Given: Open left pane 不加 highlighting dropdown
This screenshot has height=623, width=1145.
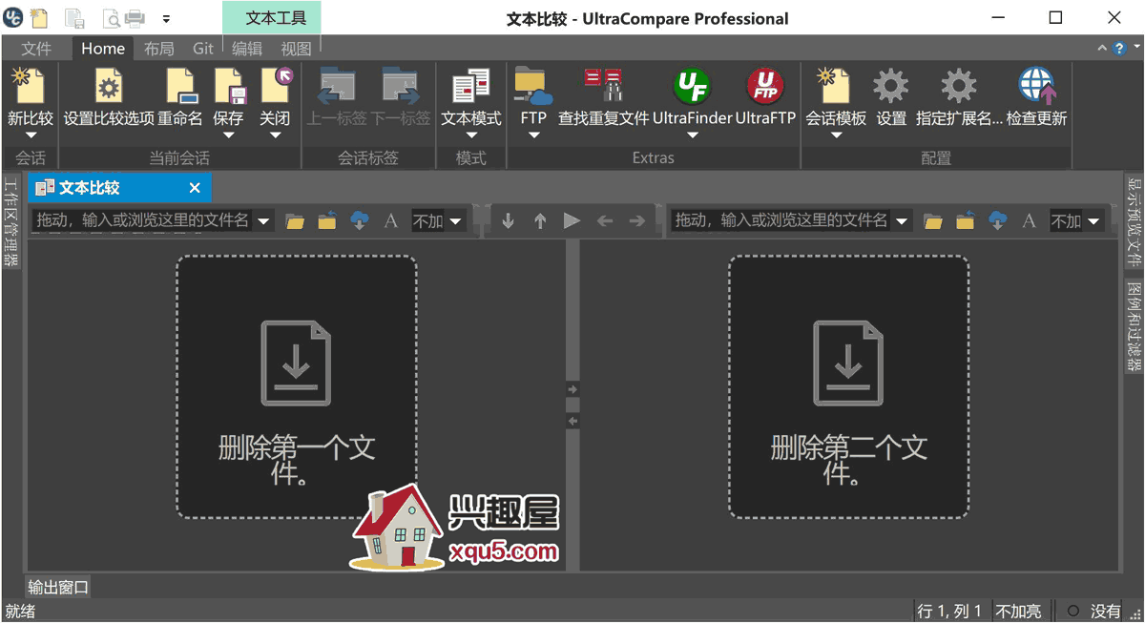Looking at the screenshot, I should point(456,221).
